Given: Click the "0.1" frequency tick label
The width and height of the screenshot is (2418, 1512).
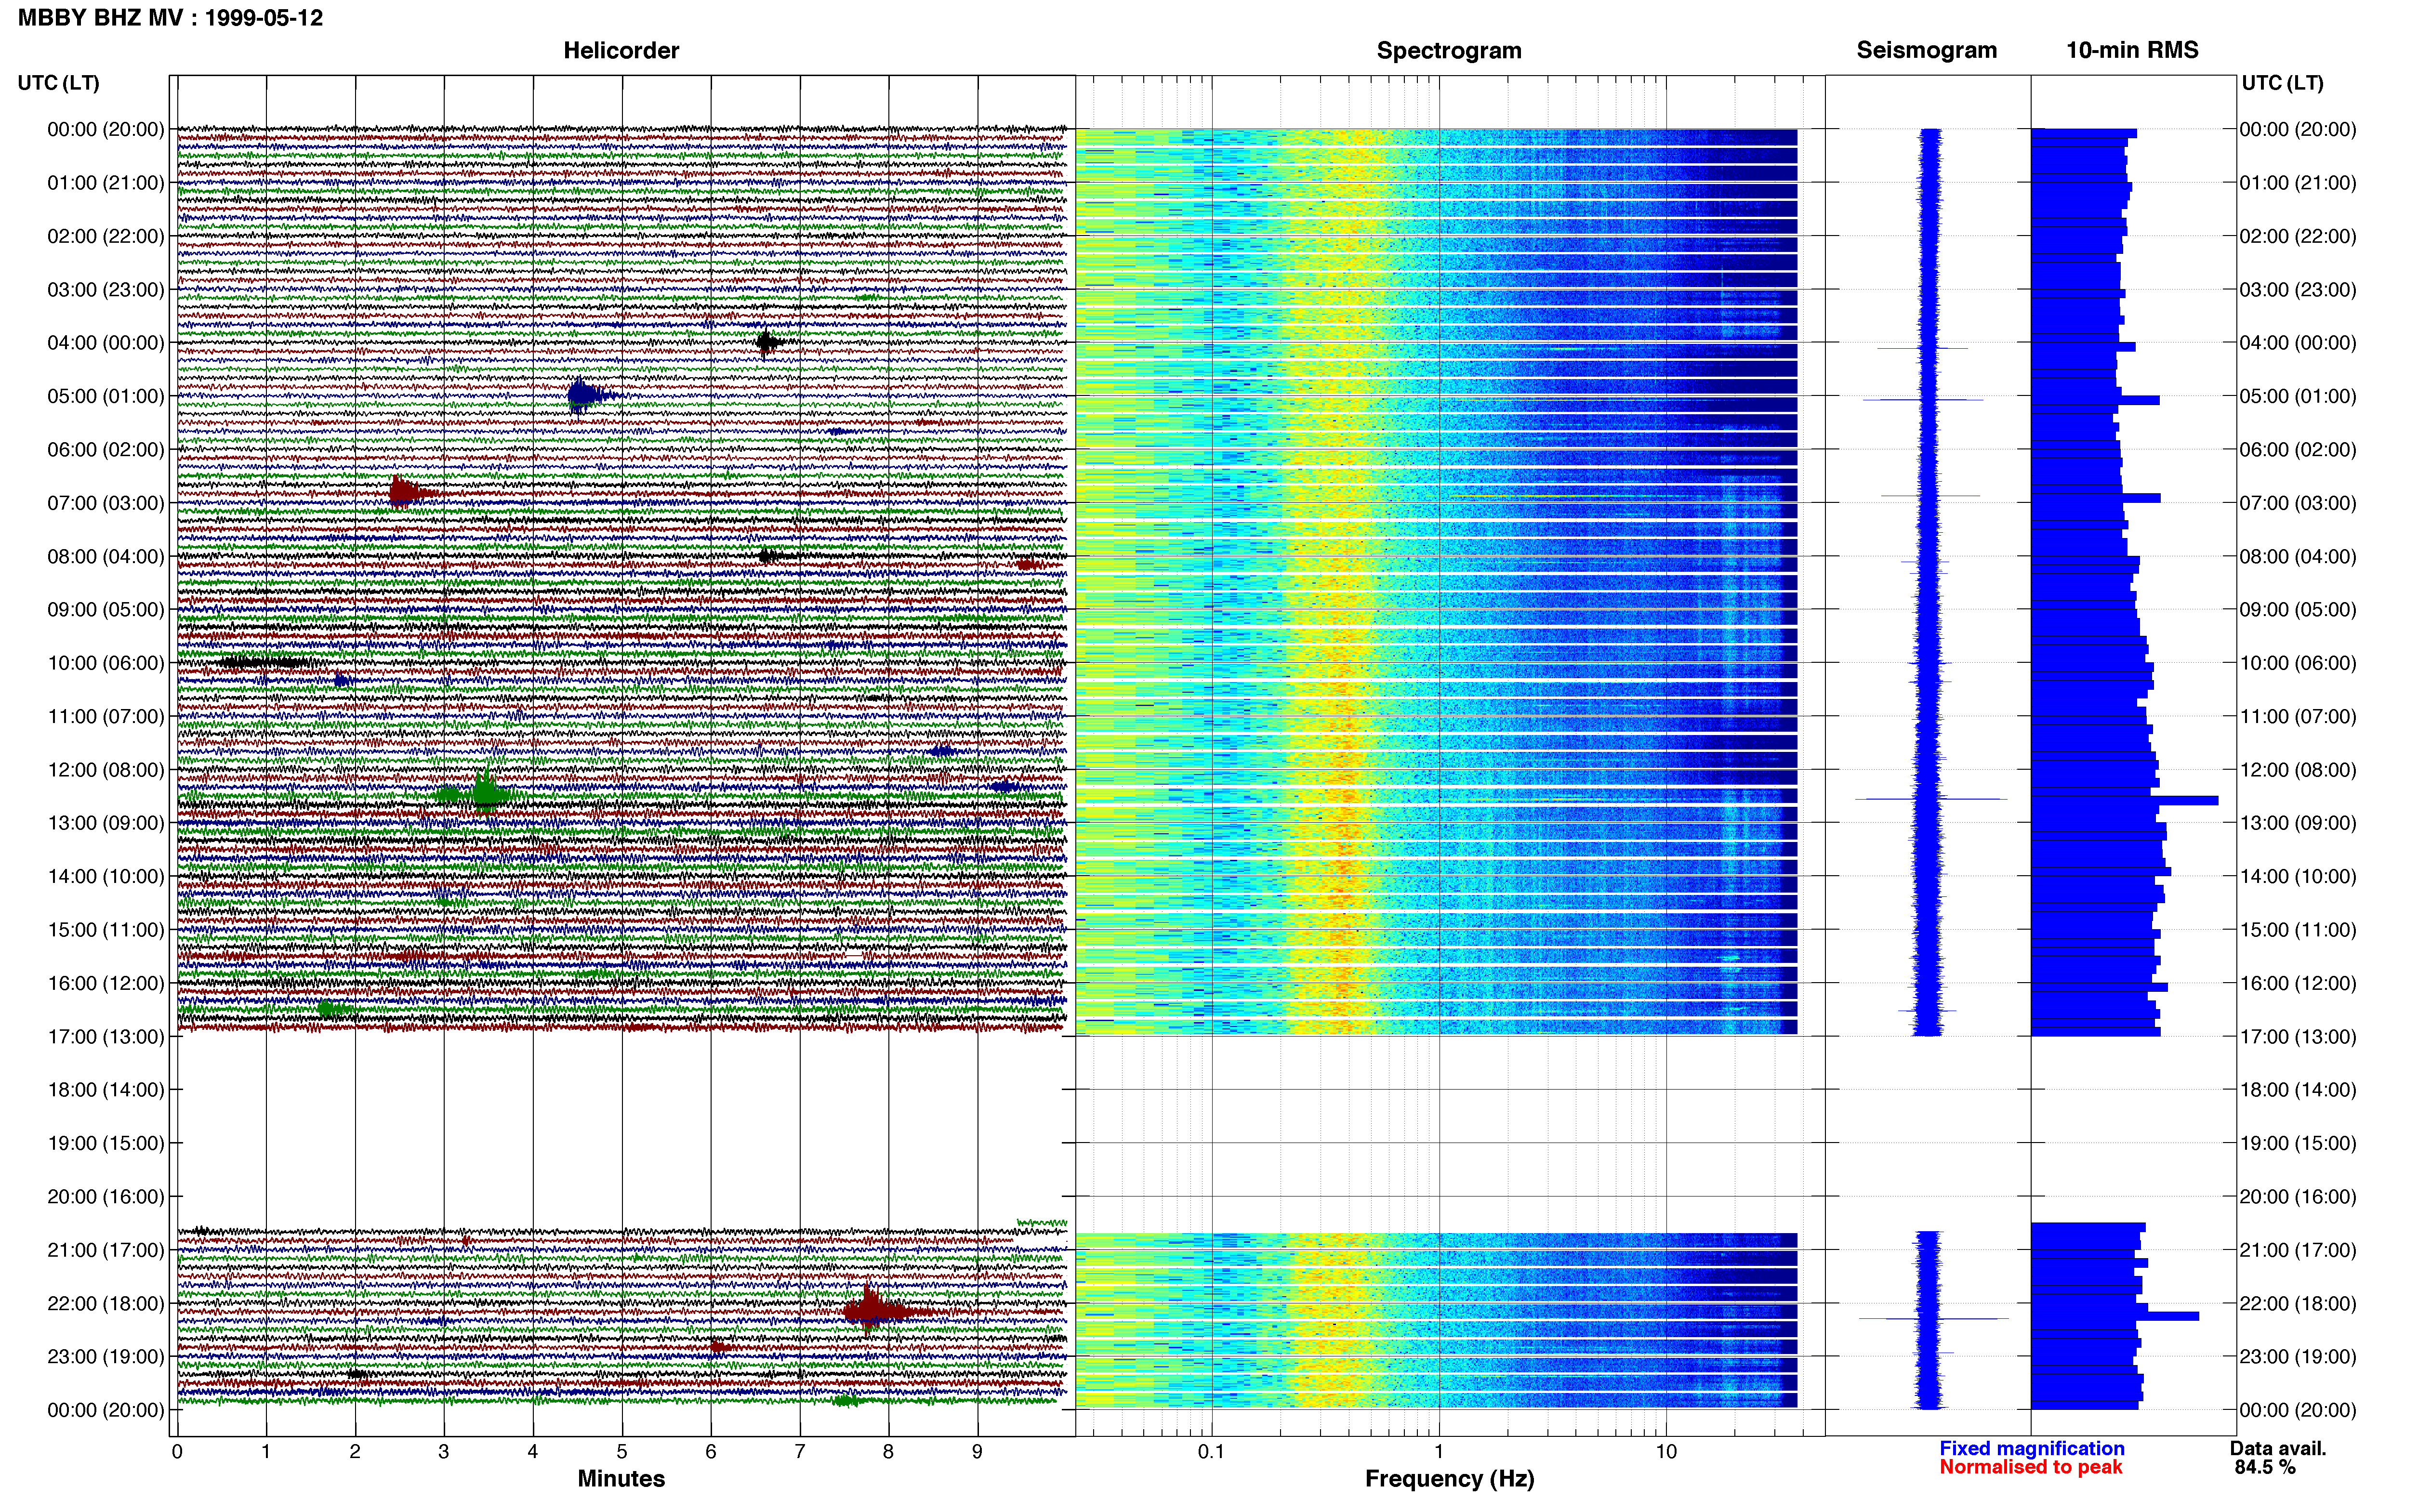Looking at the screenshot, I should coord(1211,1451).
